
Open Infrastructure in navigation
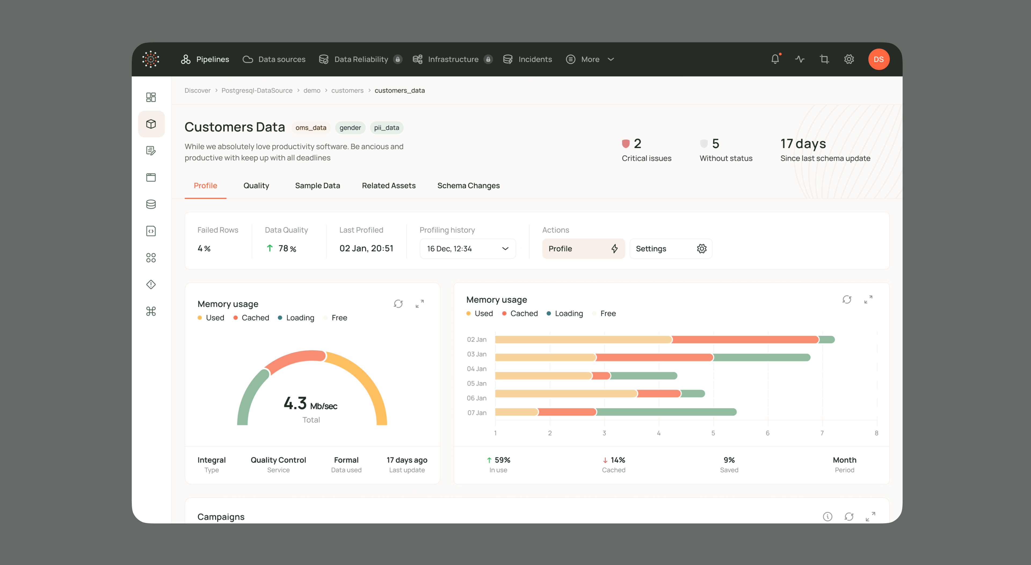pyautogui.click(x=452, y=59)
